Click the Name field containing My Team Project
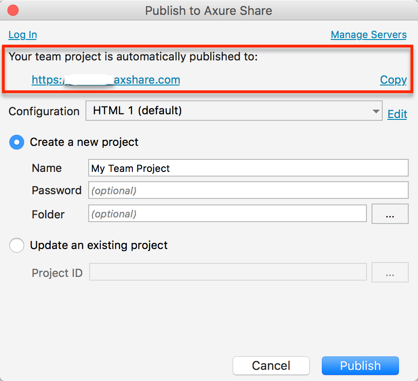Viewport: 418px width, 381px height. [248, 168]
